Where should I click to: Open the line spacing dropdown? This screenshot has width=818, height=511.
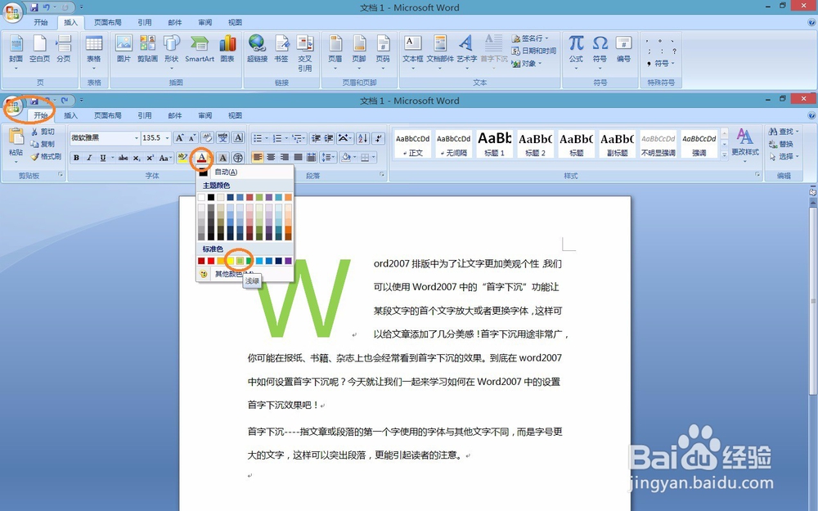click(x=328, y=157)
